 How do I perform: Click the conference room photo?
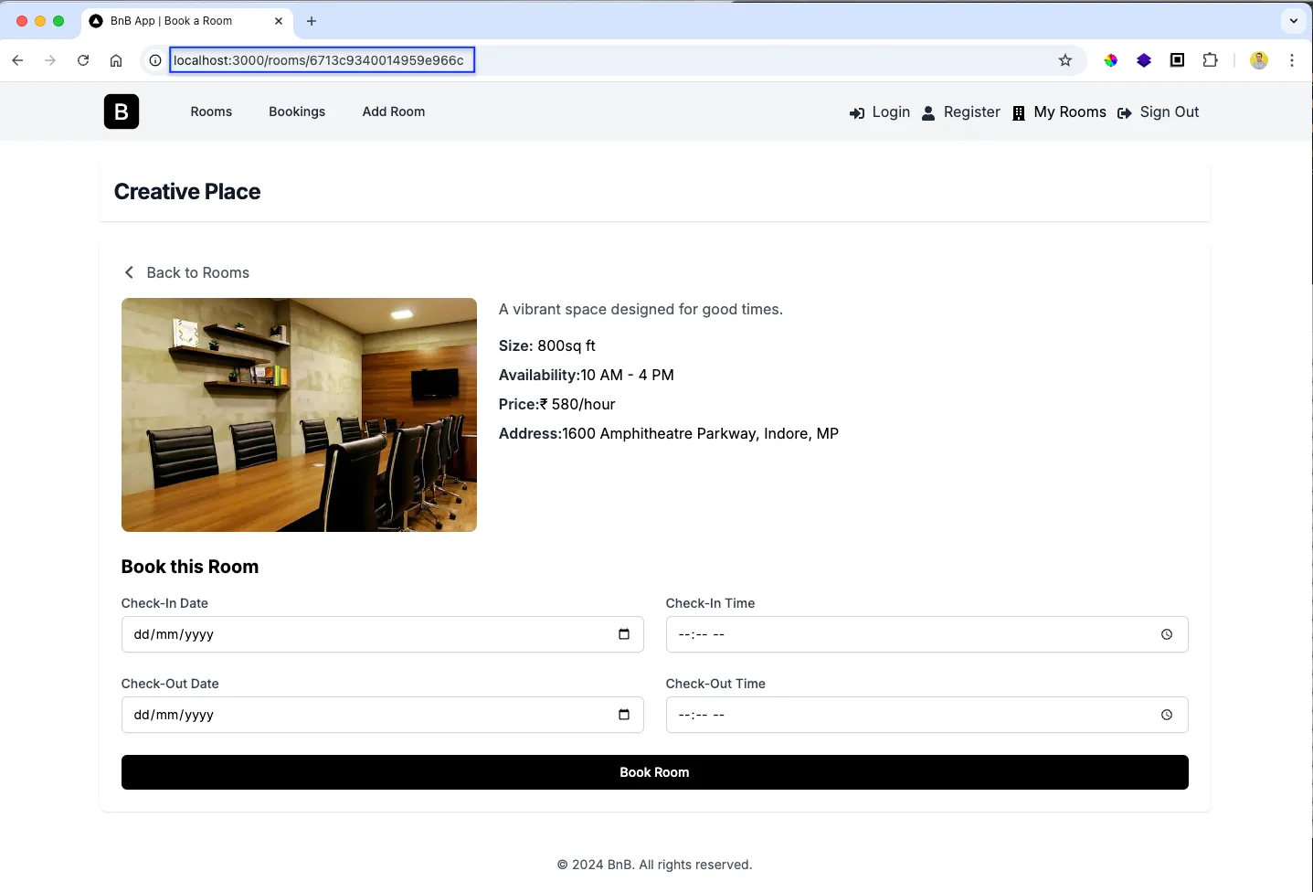coord(299,415)
